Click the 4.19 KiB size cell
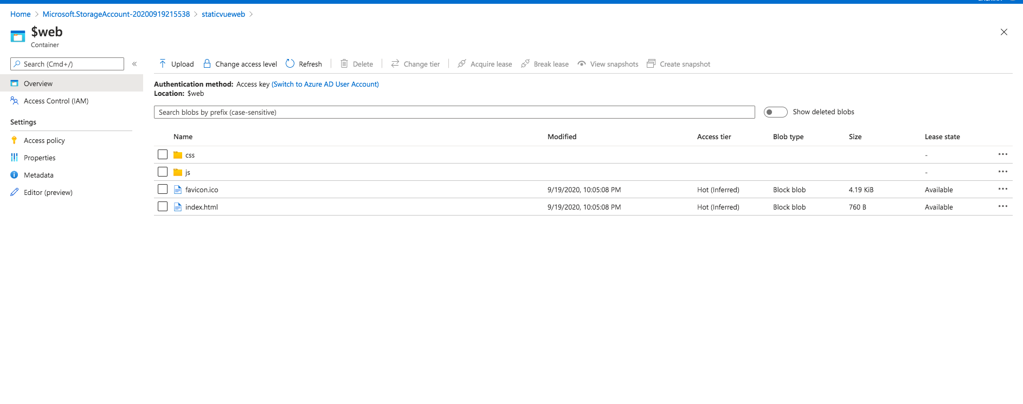1023x404 pixels. [x=861, y=190]
